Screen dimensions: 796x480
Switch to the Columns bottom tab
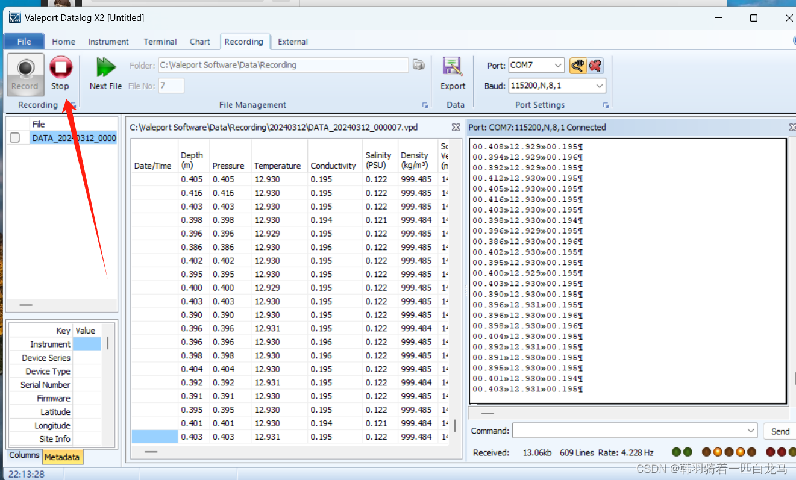pyautogui.click(x=25, y=455)
